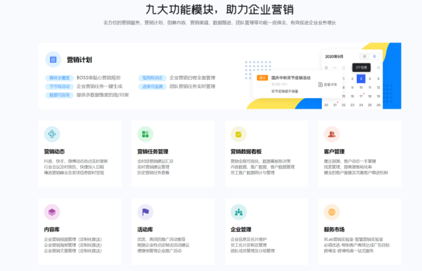Click the 企业管理 team icon
The image size is (422, 271).
point(239,212)
